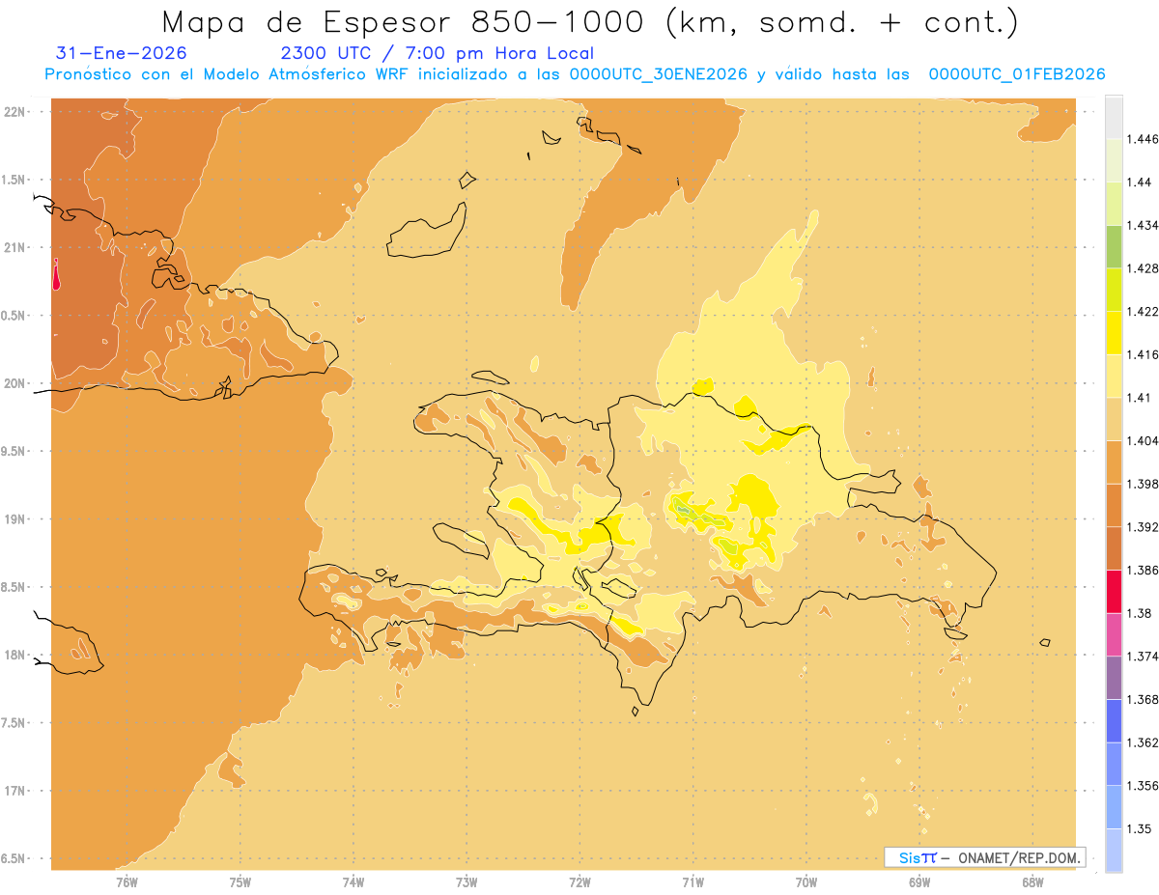Click the date label '31-Ene-2026'
This screenshot has height=895, width=1159.
tap(122, 54)
